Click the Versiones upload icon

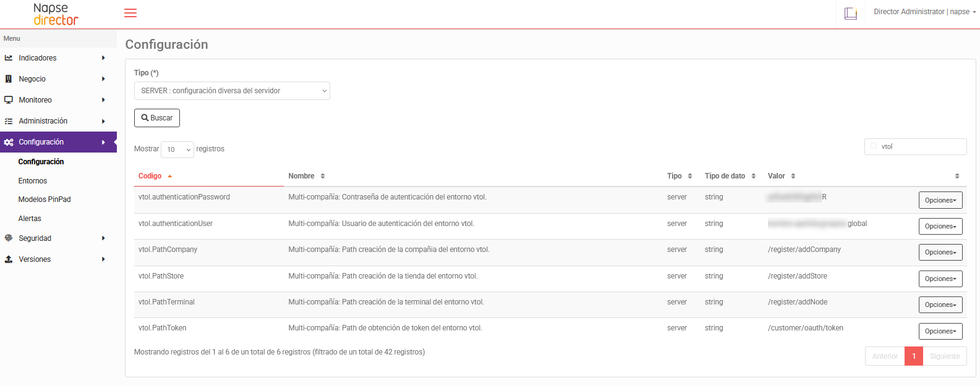[x=9, y=259]
